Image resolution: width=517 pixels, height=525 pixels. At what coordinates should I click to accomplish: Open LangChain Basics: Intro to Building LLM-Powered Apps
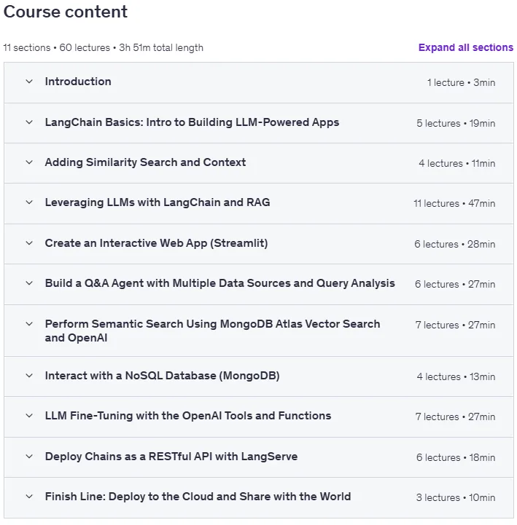click(x=192, y=122)
